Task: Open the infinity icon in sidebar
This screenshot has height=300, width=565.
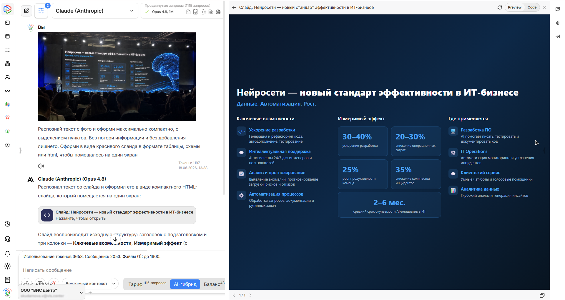Action: click(8, 91)
